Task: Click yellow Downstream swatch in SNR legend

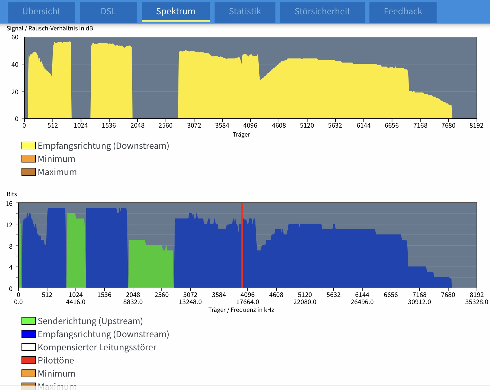Action: tap(29, 146)
